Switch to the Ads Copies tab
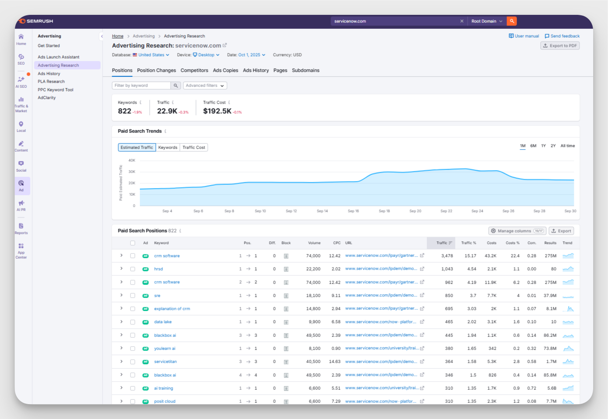Image resolution: width=608 pixels, height=419 pixels. (x=225, y=70)
